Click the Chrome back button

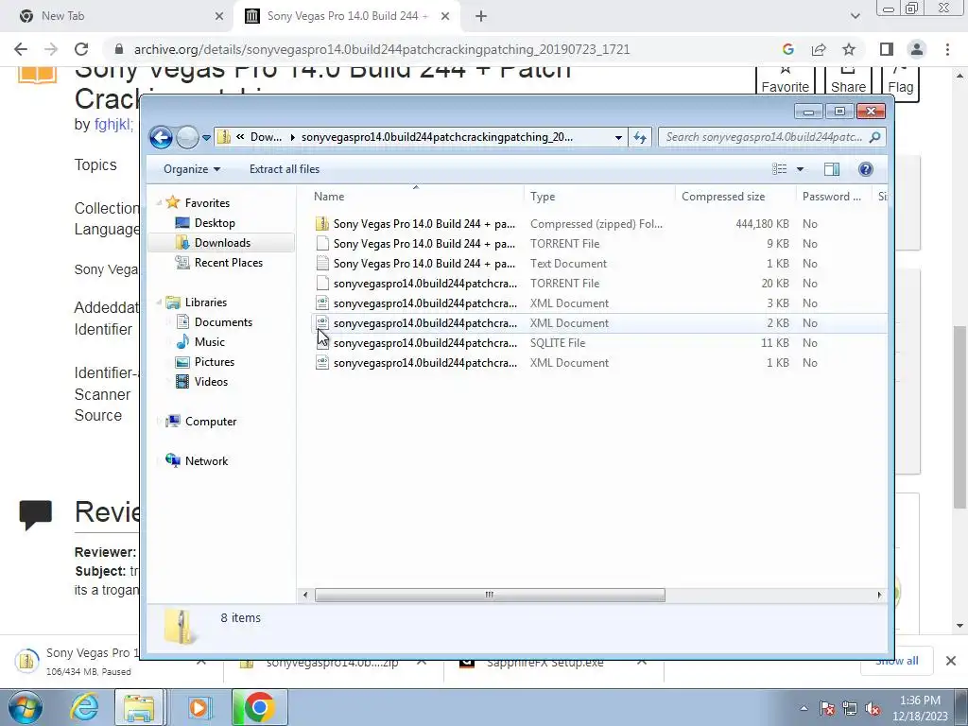click(x=21, y=49)
